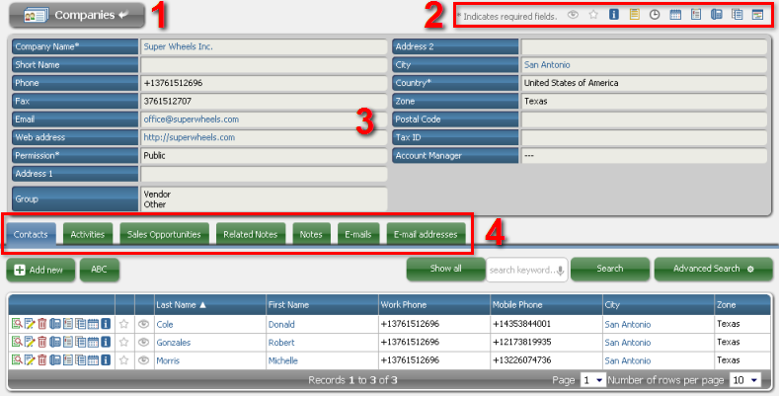The width and height of the screenshot is (779, 396).
Task: Click the microphone icon in search box
Action: [x=560, y=270]
